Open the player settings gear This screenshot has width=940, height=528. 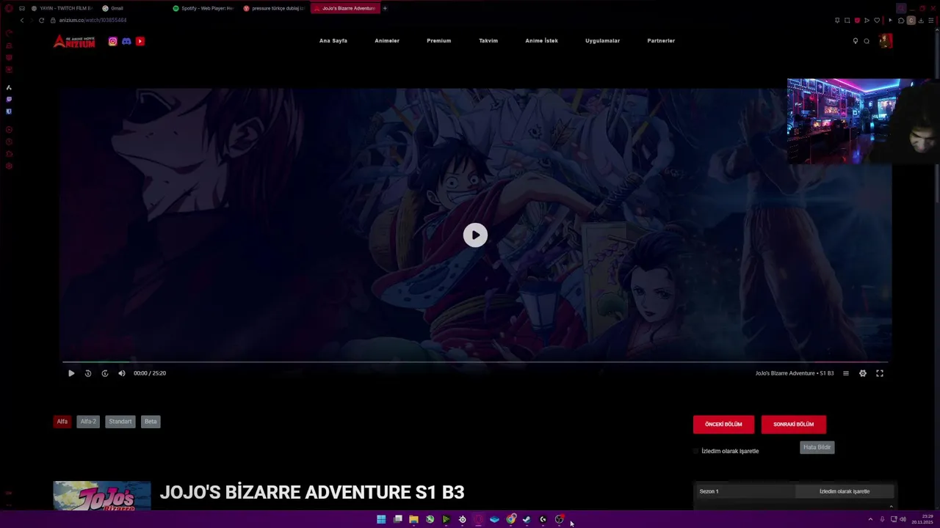coord(863,373)
